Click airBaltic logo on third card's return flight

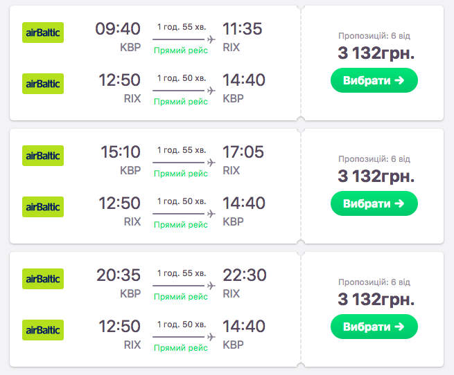43,330
